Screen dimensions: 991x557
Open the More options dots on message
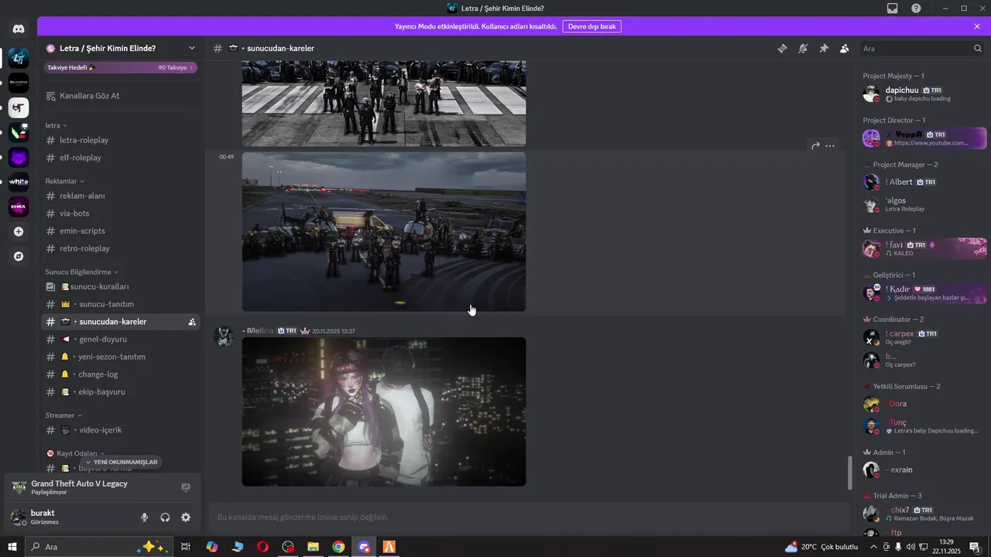tap(830, 145)
